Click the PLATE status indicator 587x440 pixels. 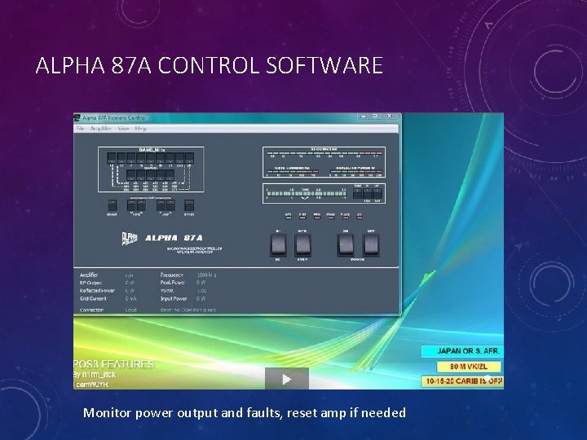pos(345,216)
